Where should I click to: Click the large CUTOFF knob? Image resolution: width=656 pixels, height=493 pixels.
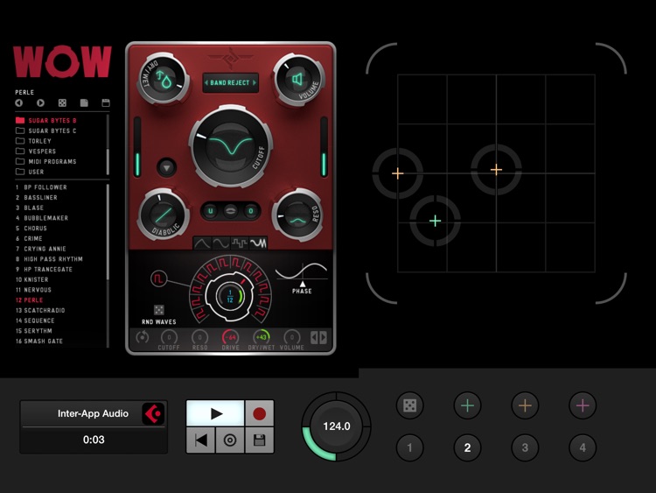pos(231,145)
